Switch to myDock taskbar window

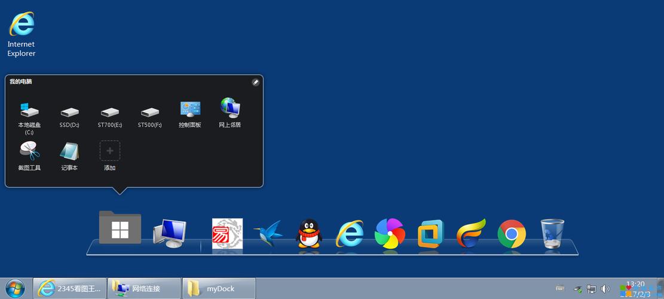[x=219, y=289]
